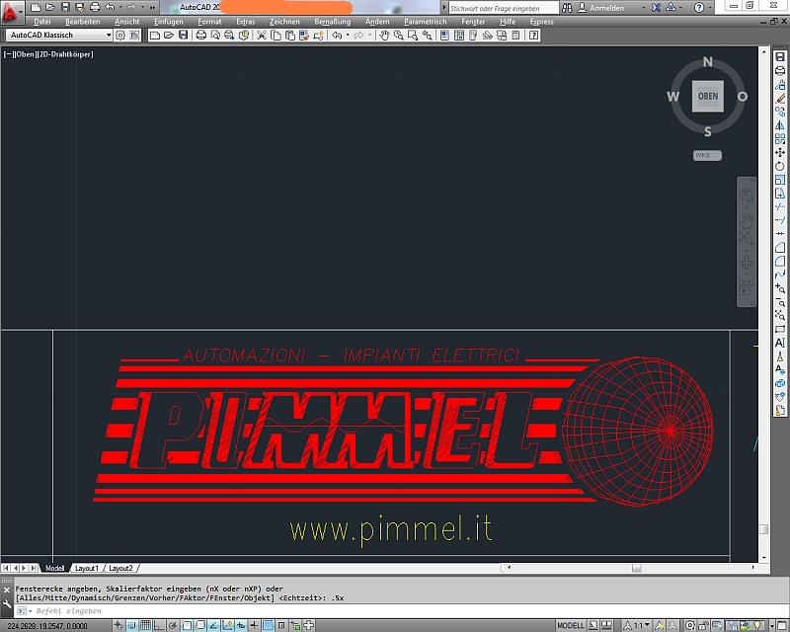
Task: Click the binoculars search icon
Action: pos(567,8)
